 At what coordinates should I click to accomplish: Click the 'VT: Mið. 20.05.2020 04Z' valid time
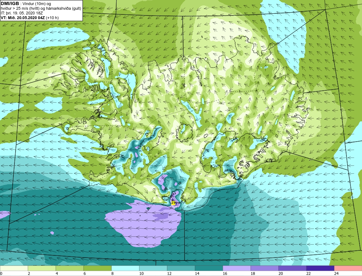(23, 18)
